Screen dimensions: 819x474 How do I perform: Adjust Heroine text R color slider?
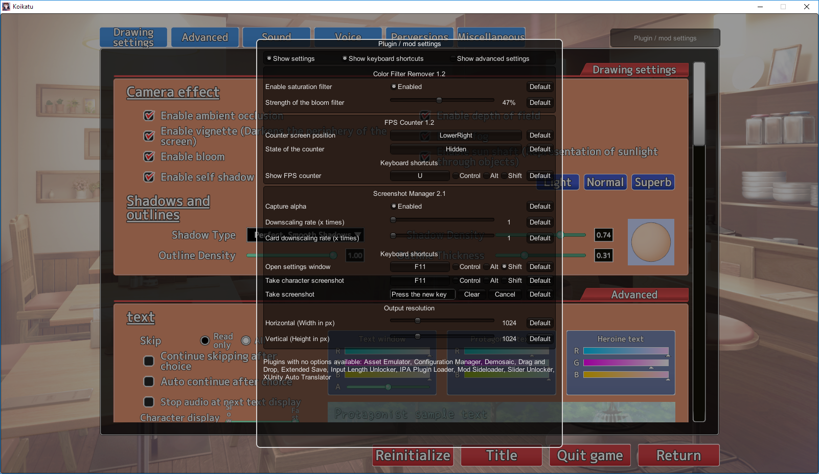(x=626, y=351)
